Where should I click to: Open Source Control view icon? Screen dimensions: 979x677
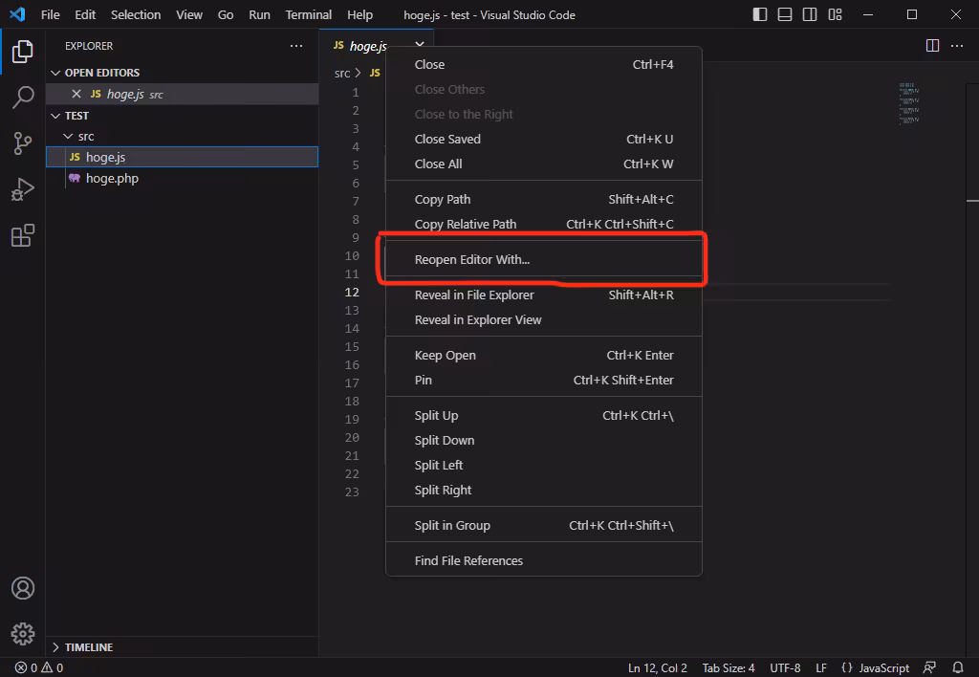(23, 143)
